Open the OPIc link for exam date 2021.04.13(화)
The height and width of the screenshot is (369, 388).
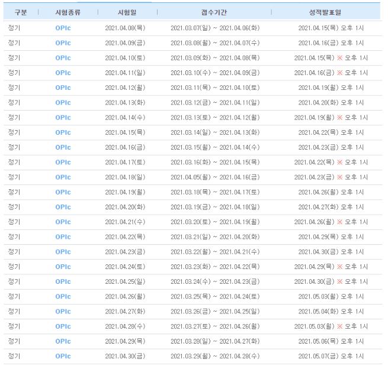(63, 103)
